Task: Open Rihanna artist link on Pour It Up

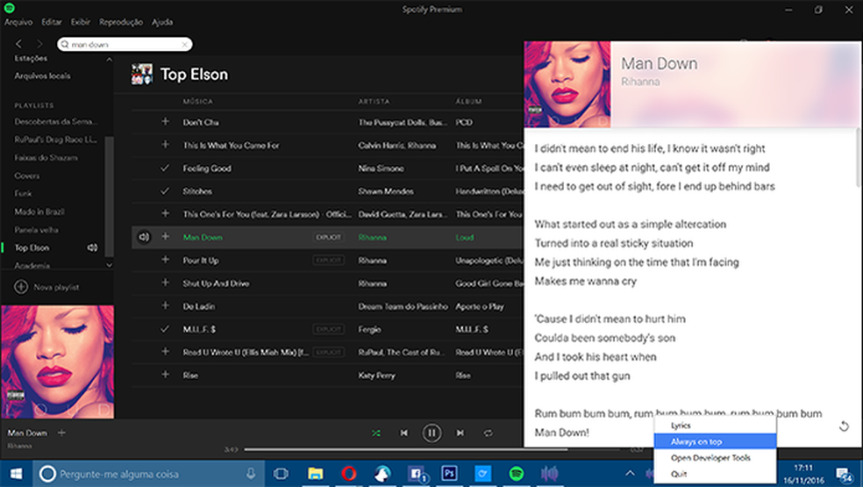Action: click(372, 260)
